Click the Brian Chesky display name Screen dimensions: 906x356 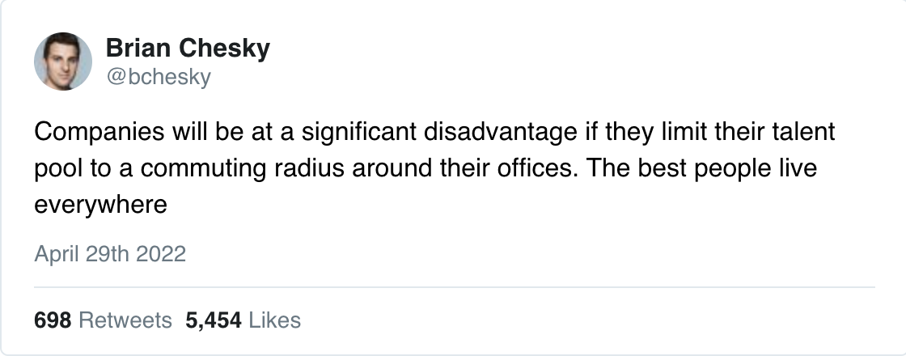tap(188, 48)
